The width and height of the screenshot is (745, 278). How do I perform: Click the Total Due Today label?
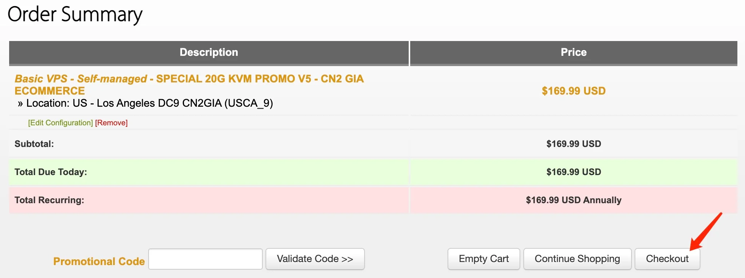[x=51, y=172]
